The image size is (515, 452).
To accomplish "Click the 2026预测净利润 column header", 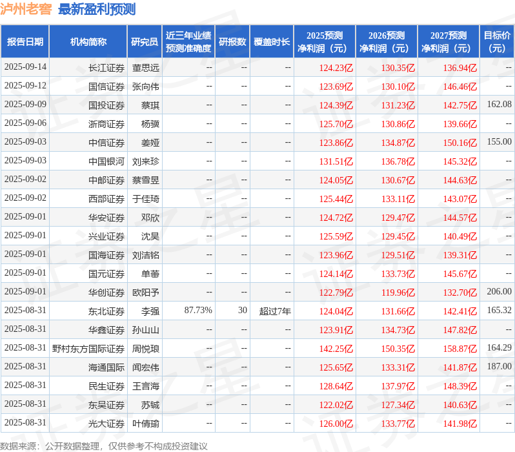I will coord(387,42).
